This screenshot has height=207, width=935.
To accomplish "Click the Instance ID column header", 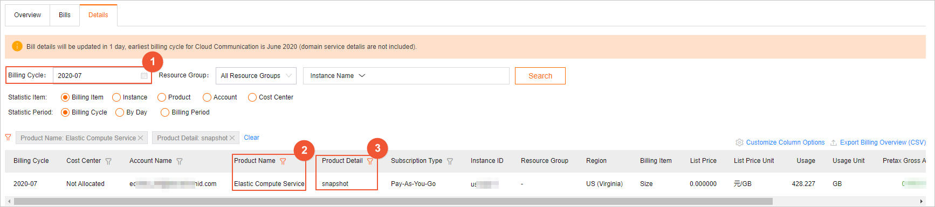I will (487, 161).
